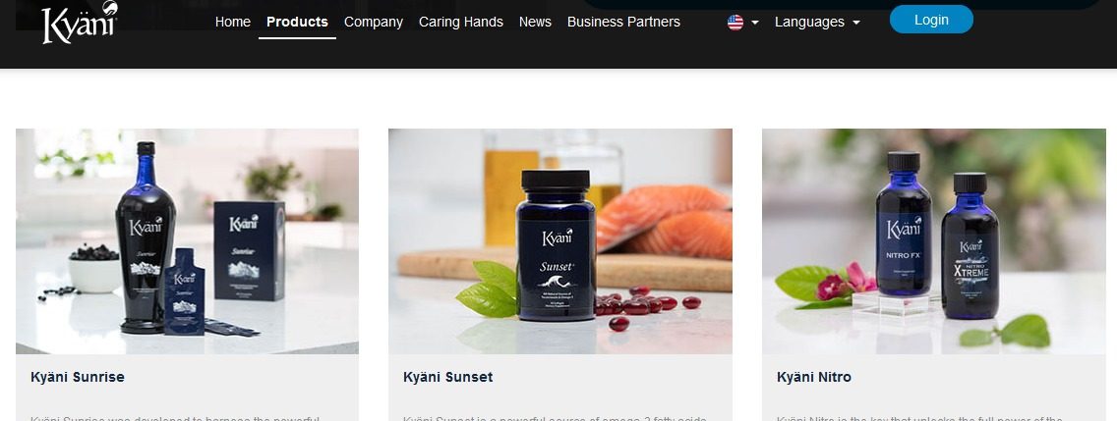Go to the Home menu item
Screen dimensions: 1117x421
pyautogui.click(x=233, y=22)
